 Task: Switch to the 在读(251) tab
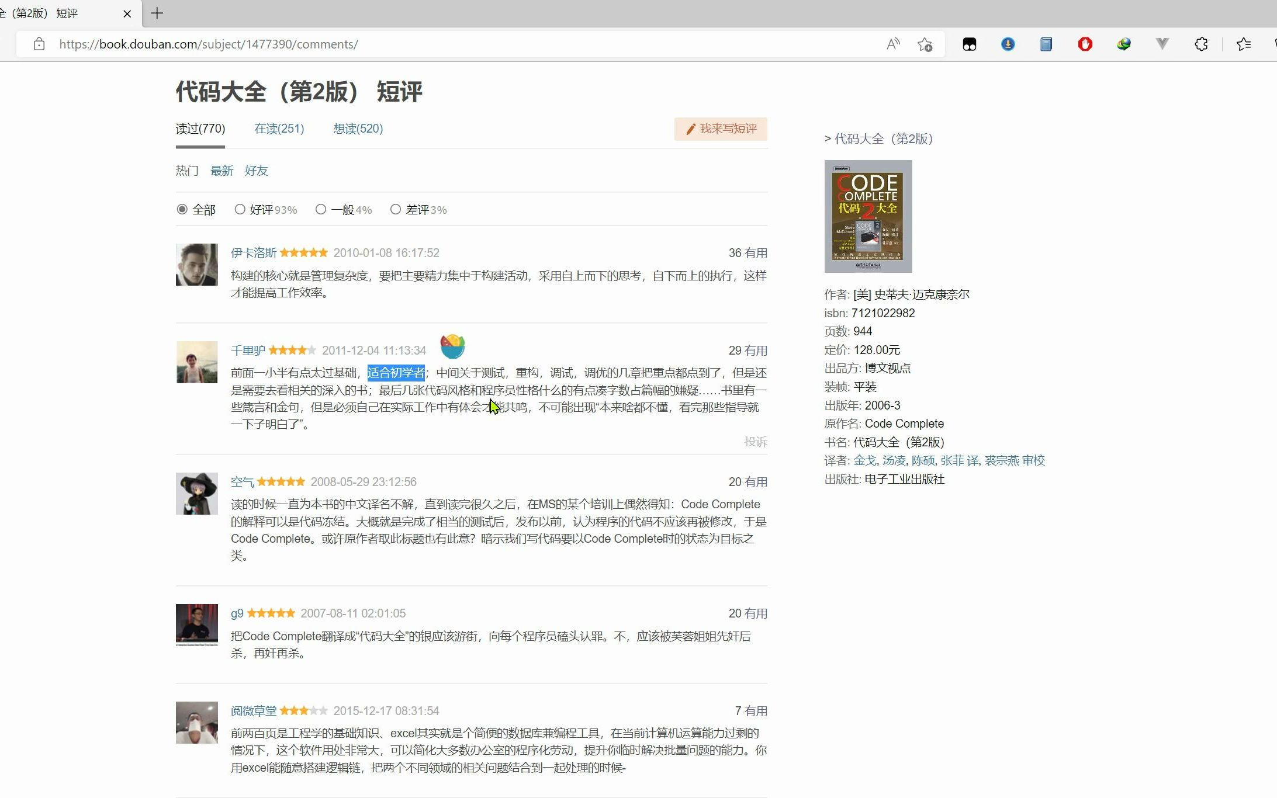point(279,129)
